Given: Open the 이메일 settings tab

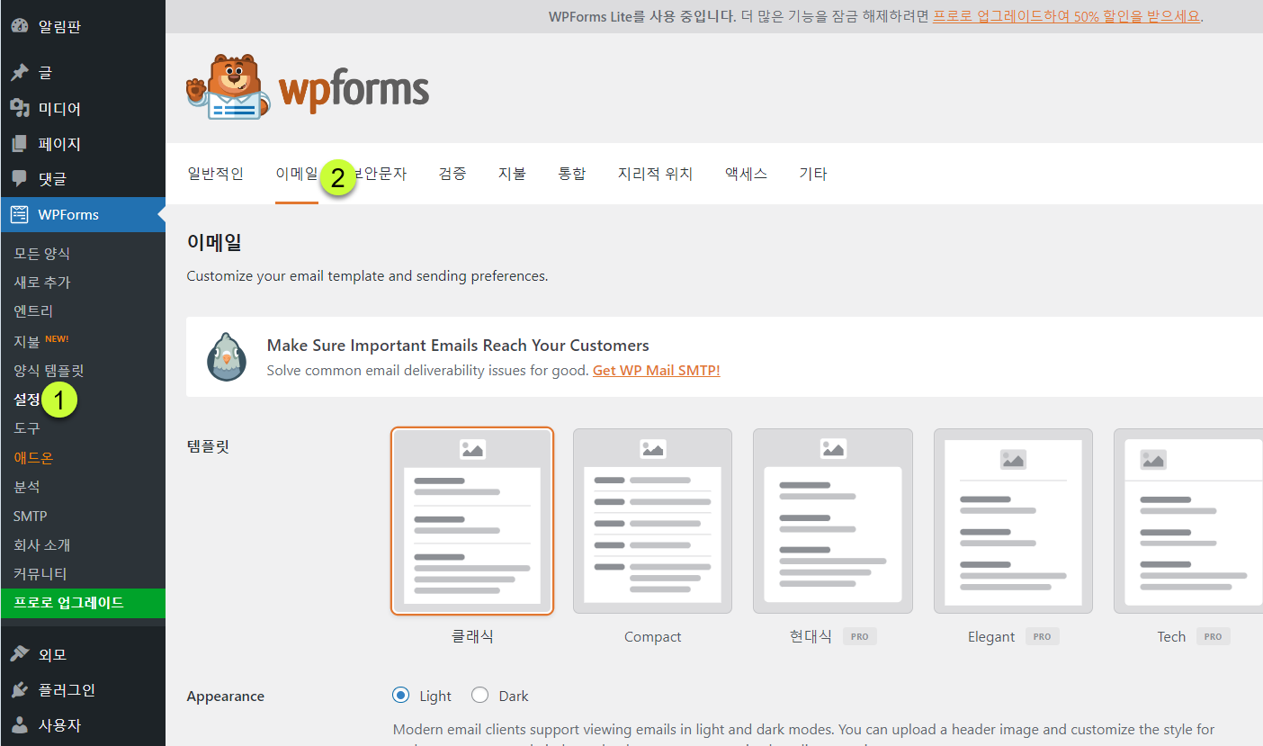Looking at the screenshot, I should 297,174.
